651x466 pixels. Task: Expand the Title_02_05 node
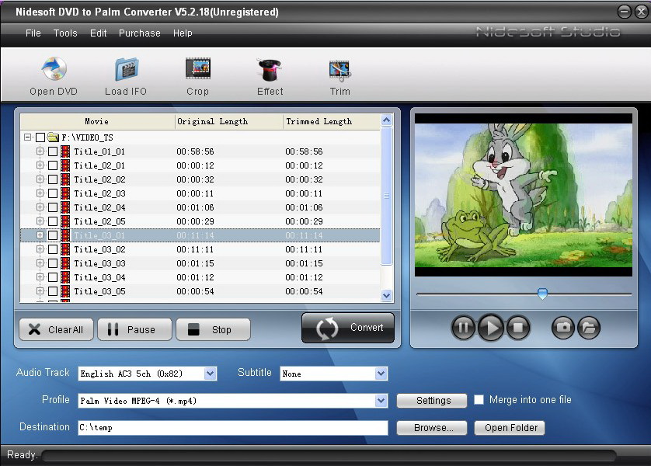[40, 221]
